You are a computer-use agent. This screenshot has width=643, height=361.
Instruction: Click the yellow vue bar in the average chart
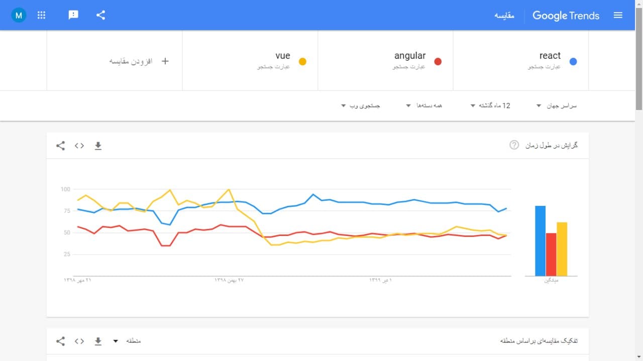(561, 250)
